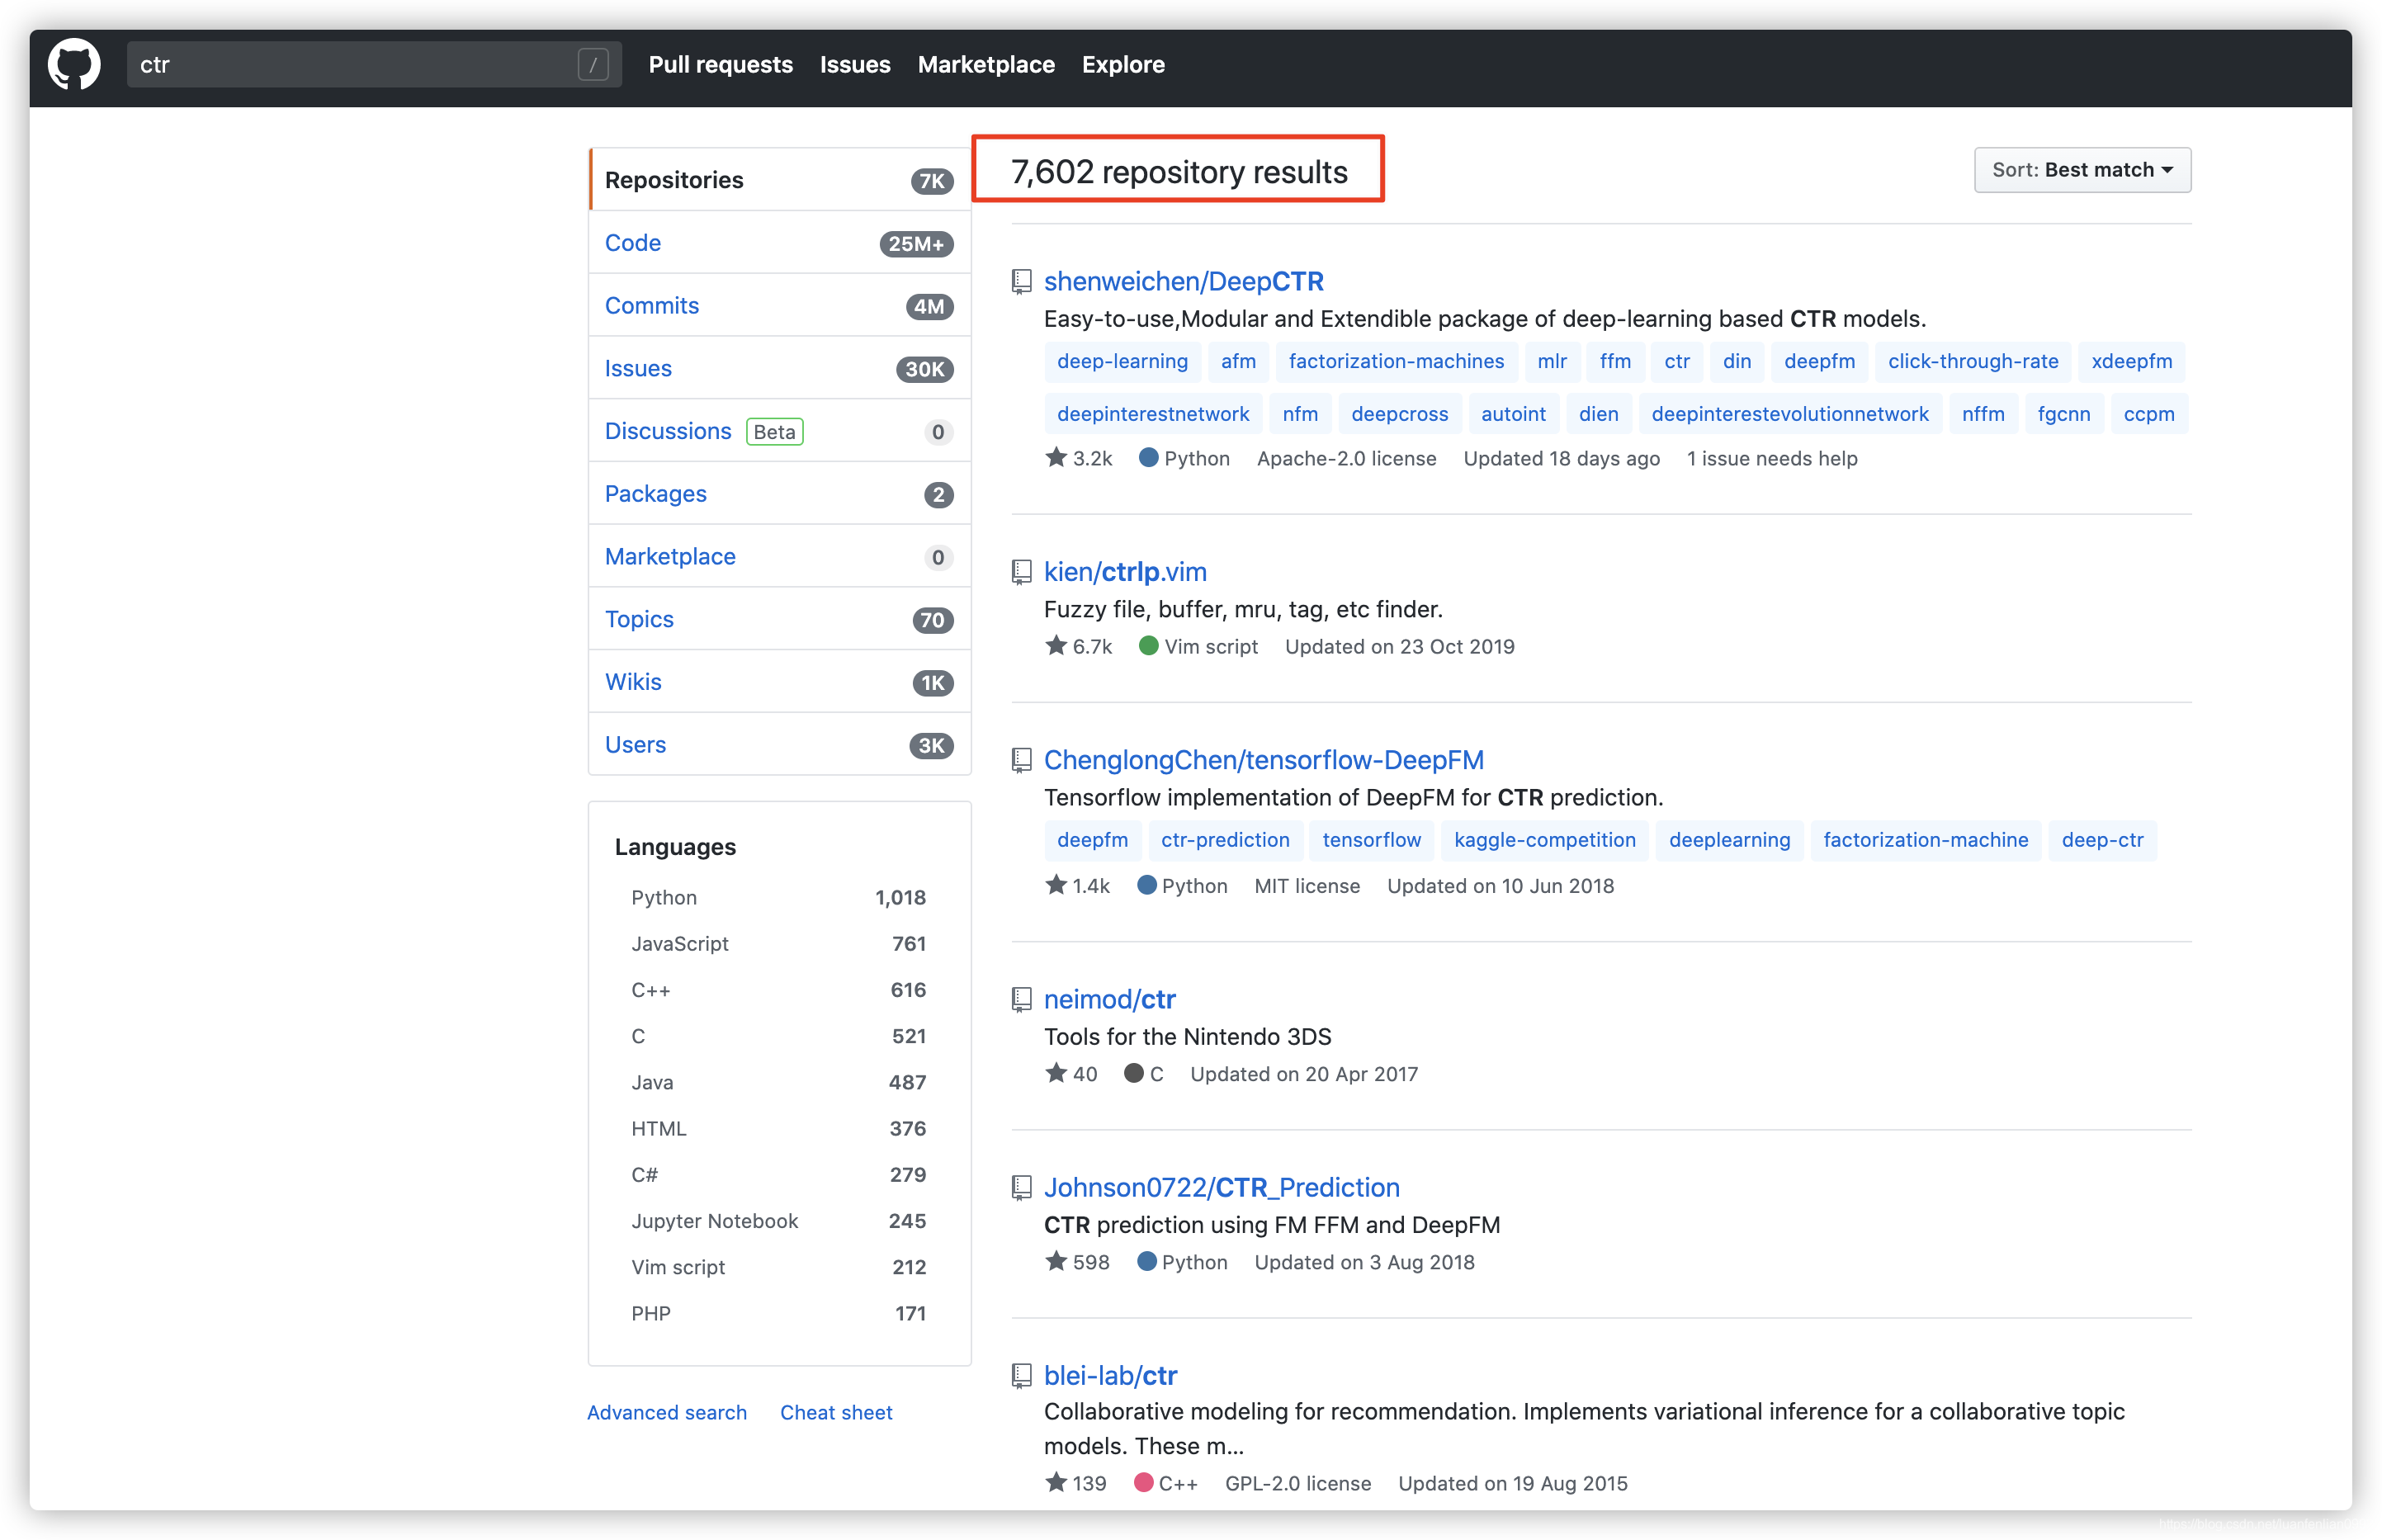Select Commits results filter

coord(780,306)
